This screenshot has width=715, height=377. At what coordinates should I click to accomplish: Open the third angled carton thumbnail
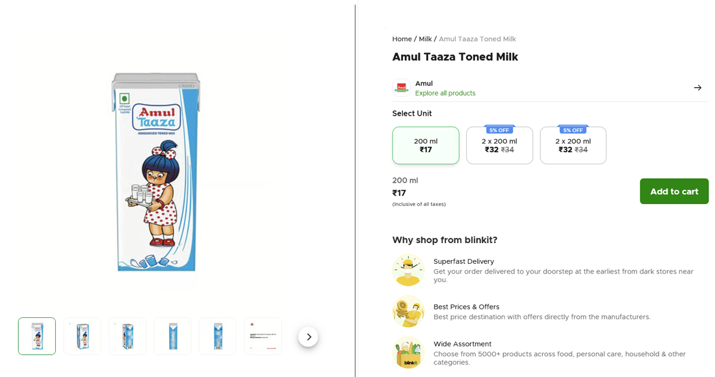pos(127,336)
